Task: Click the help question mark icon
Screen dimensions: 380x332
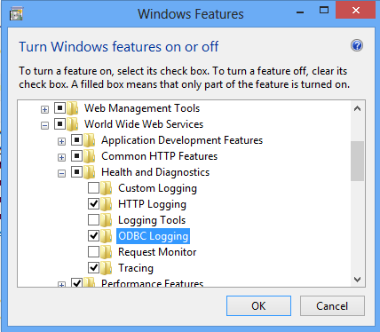Action: [357, 45]
